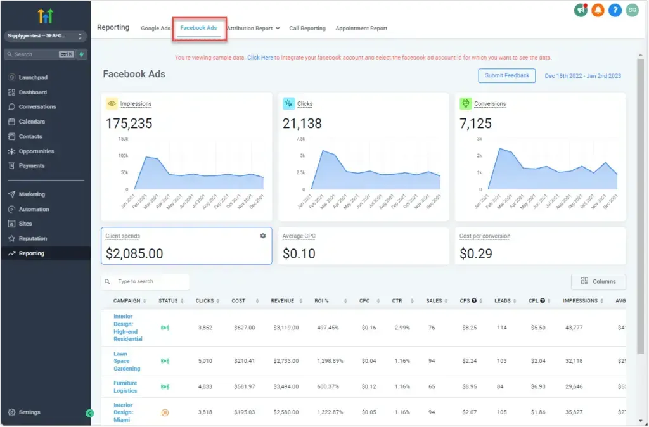Open the Columns chooser button

pyautogui.click(x=598, y=282)
